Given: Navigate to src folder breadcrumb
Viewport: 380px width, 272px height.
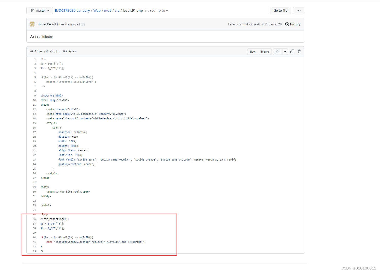Looking at the screenshot, I should 117,11.
